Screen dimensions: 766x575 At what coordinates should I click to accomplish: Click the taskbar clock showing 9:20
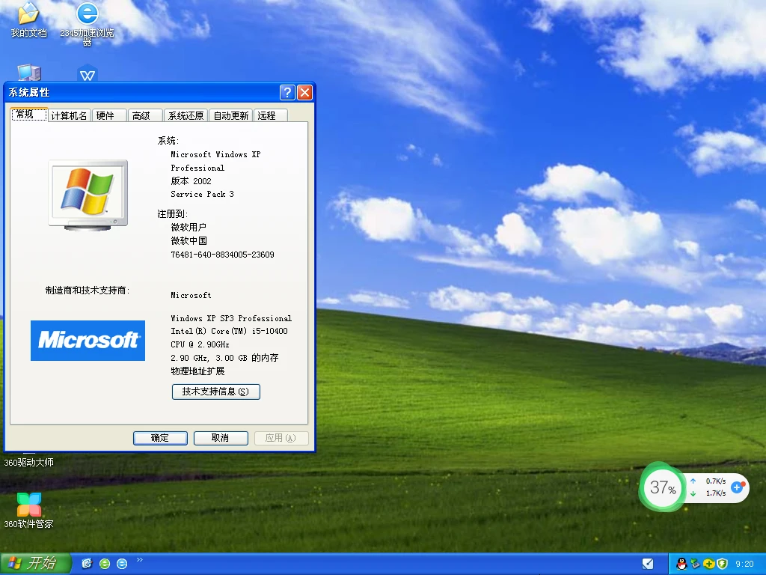click(x=744, y=565)
